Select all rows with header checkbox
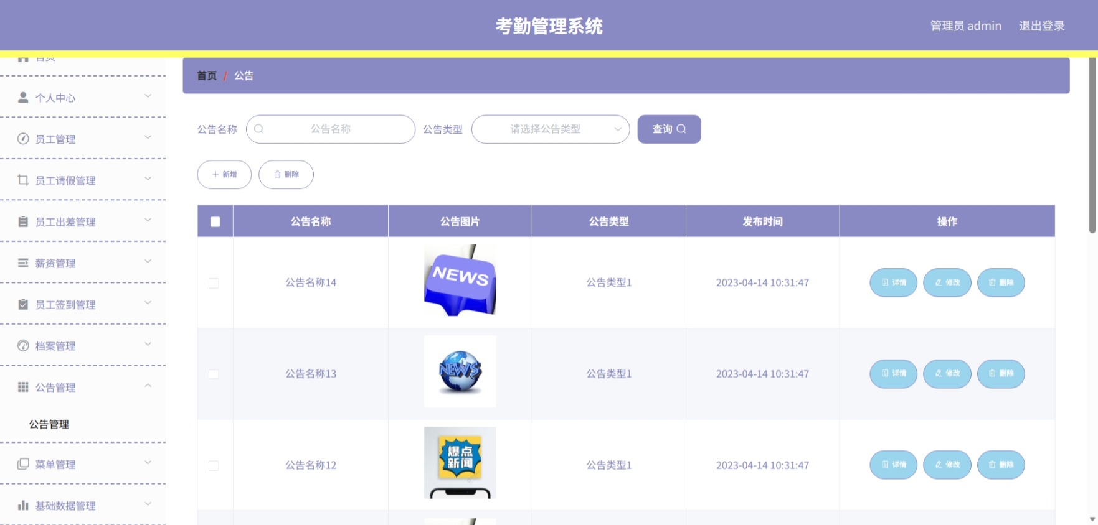The height and width of the screenshot is (525, 1098). tap(215, 221)
